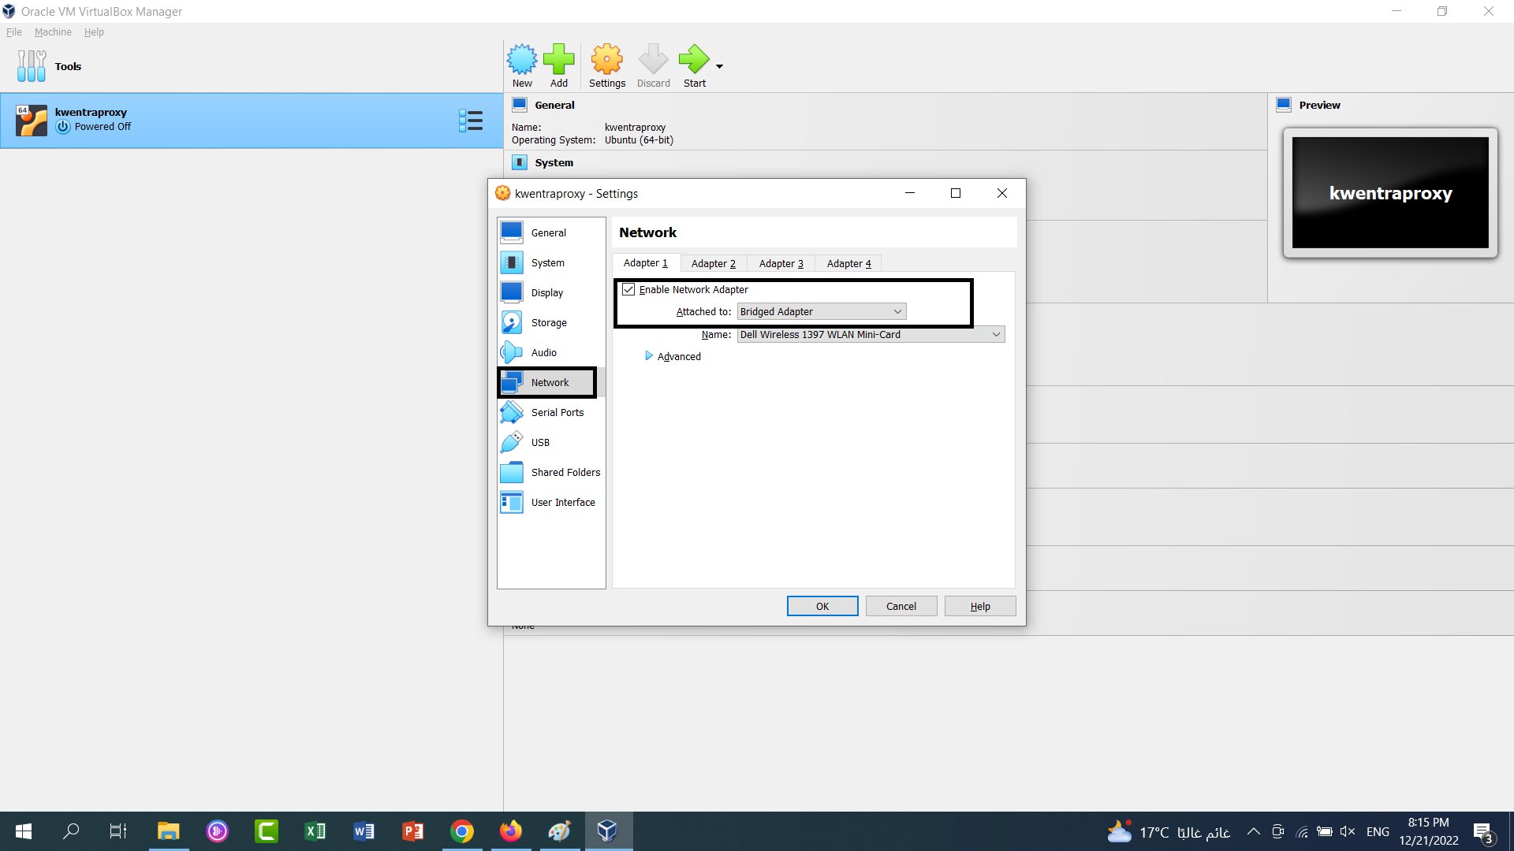Click System section header in details pane
The width and height of the screenshot is (1514, 851).
point(554,162)
